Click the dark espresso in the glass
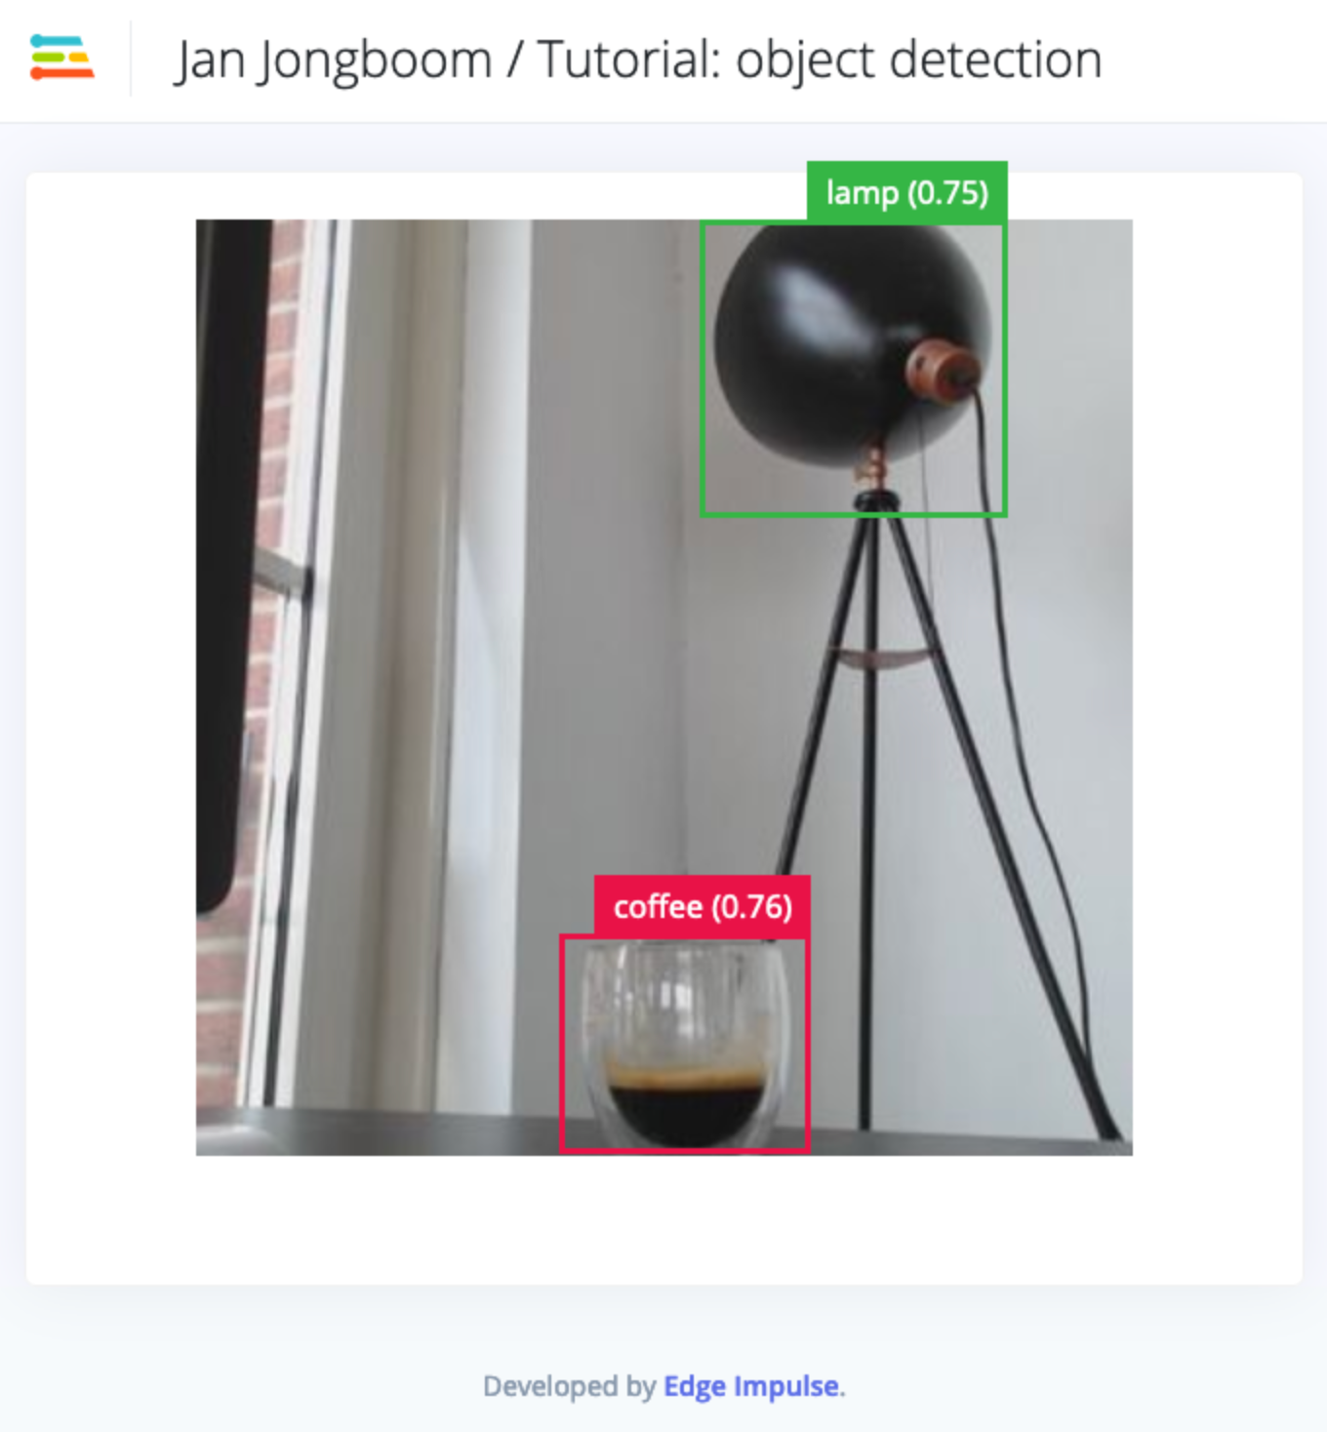1327x1432 pixels. pos(686,1112)
